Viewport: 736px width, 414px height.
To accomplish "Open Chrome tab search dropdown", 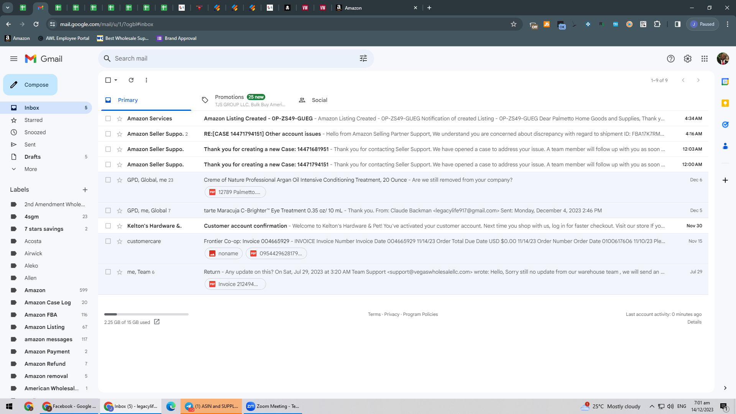I will point(8,8).
